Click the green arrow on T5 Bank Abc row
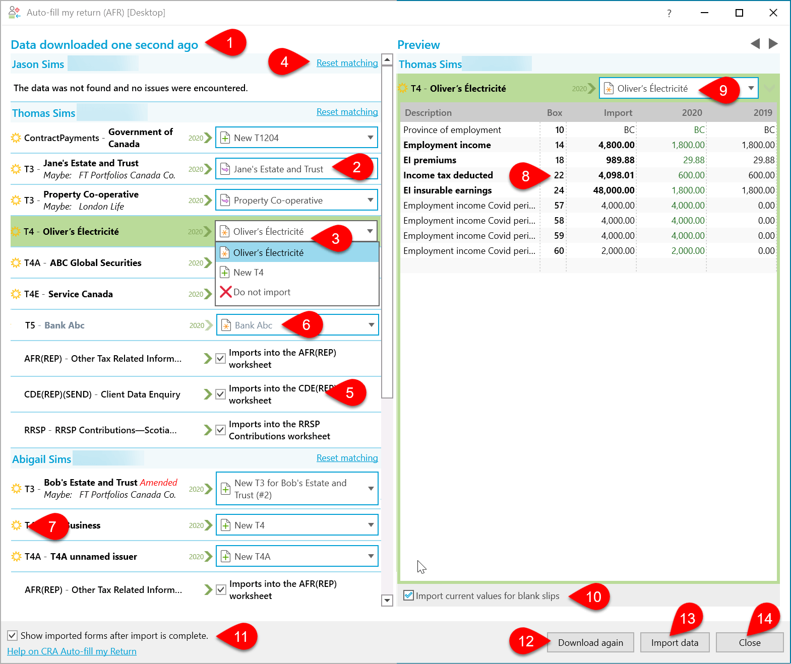 coord(209,325)
